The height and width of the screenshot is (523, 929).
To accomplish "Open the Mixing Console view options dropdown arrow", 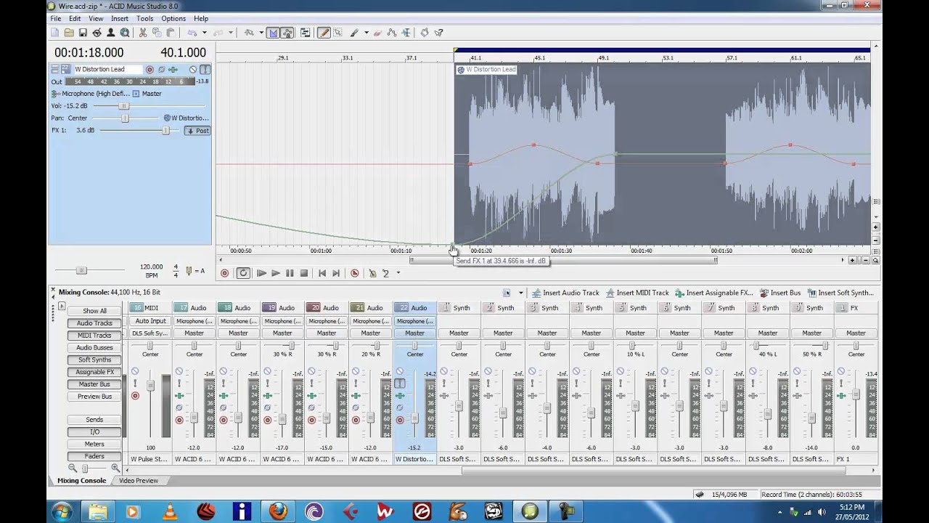I will point(520,293).
